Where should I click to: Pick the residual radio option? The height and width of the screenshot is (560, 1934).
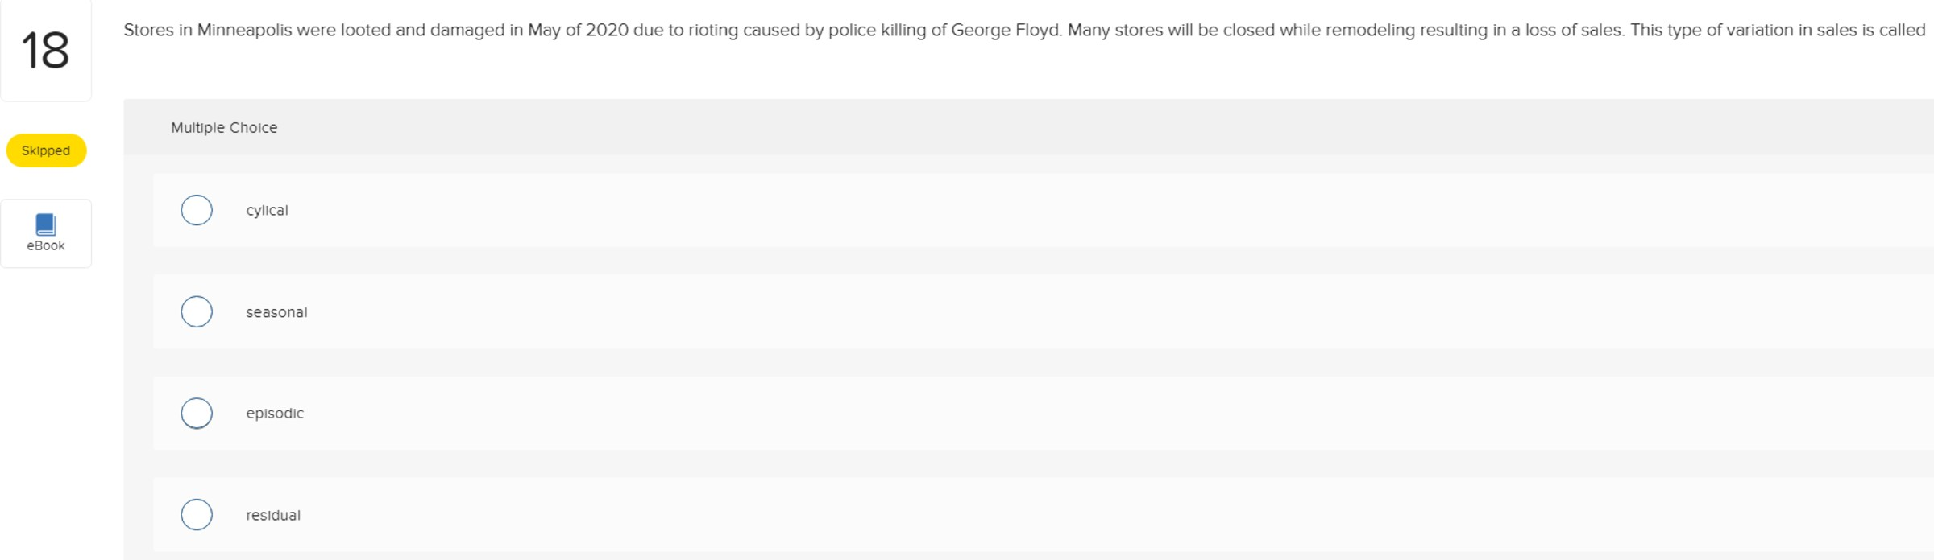[x=197, y=515]
